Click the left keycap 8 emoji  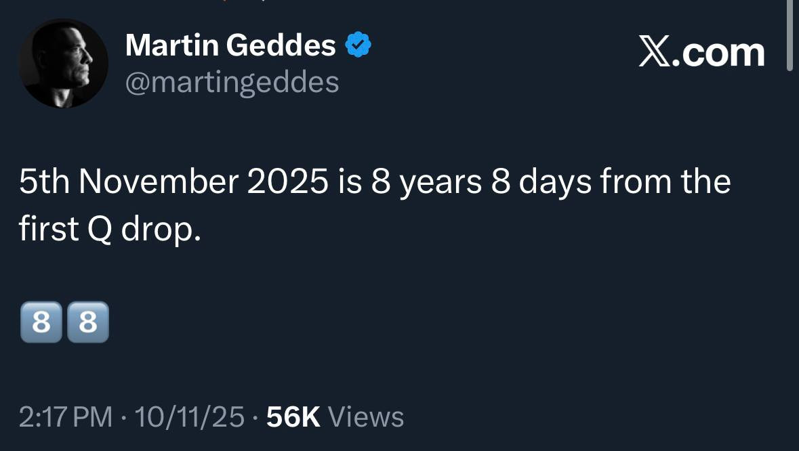click(x=41, y=322)
